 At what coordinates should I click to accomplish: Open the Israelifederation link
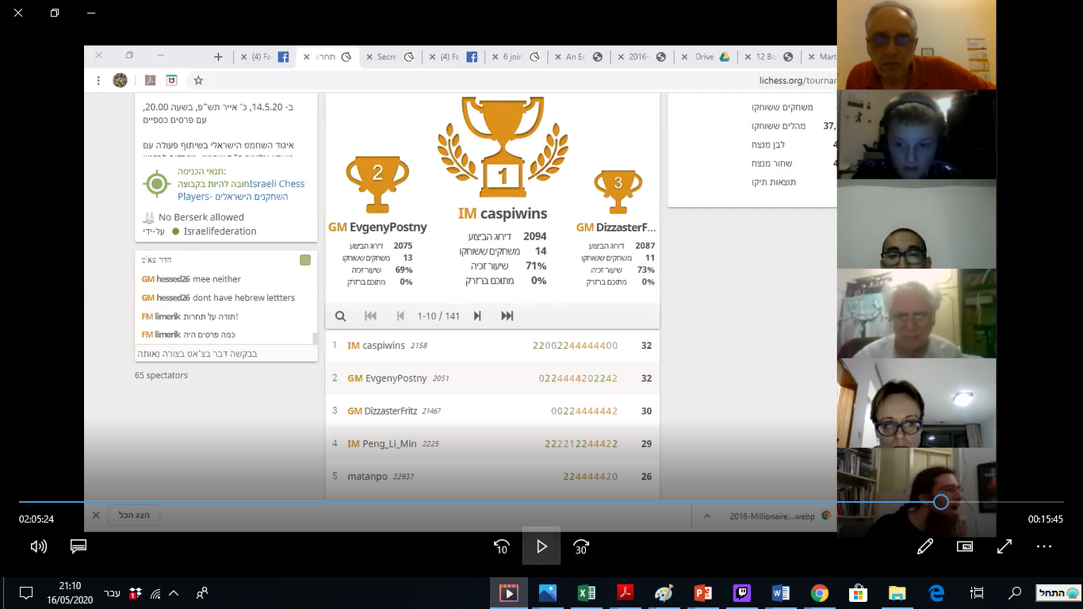coord(220,232)
